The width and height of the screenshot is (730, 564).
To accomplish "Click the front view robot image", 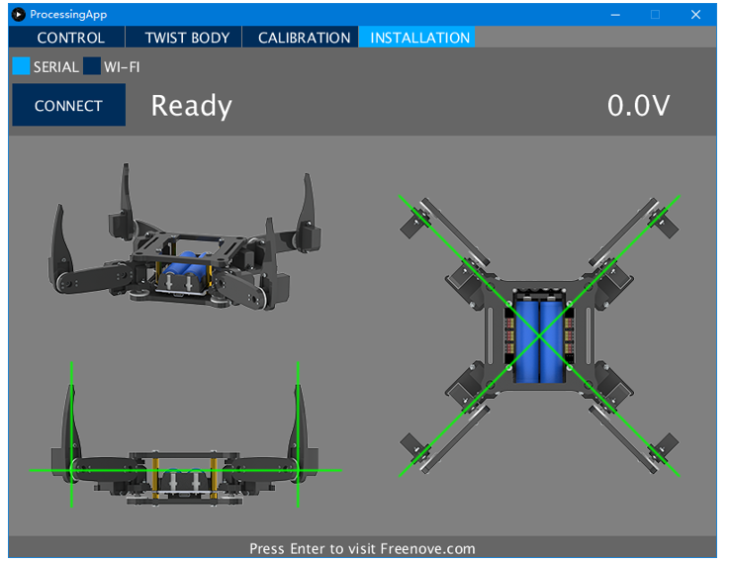I will click(x=185, y=435).
